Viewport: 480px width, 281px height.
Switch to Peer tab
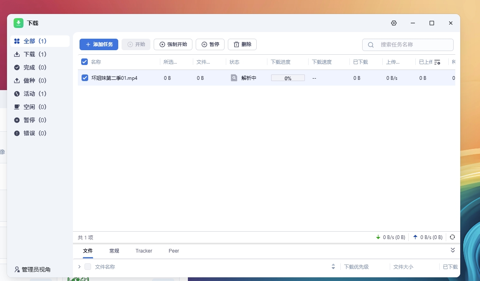174,251
